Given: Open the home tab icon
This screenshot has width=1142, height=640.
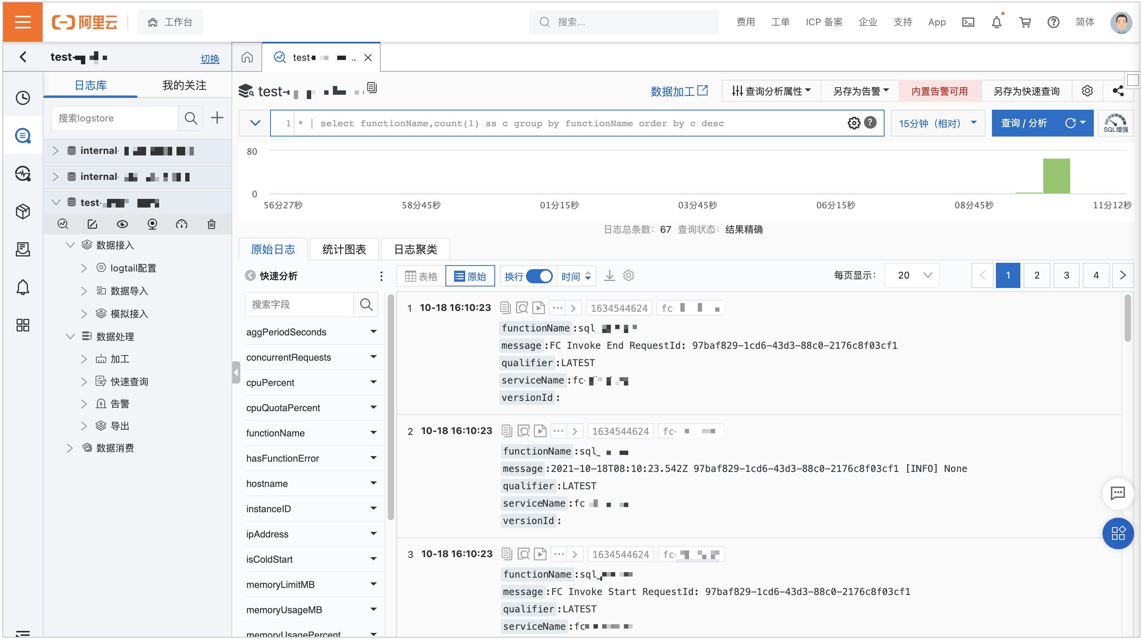Looking at the screenshot, I should pos(247,57).
